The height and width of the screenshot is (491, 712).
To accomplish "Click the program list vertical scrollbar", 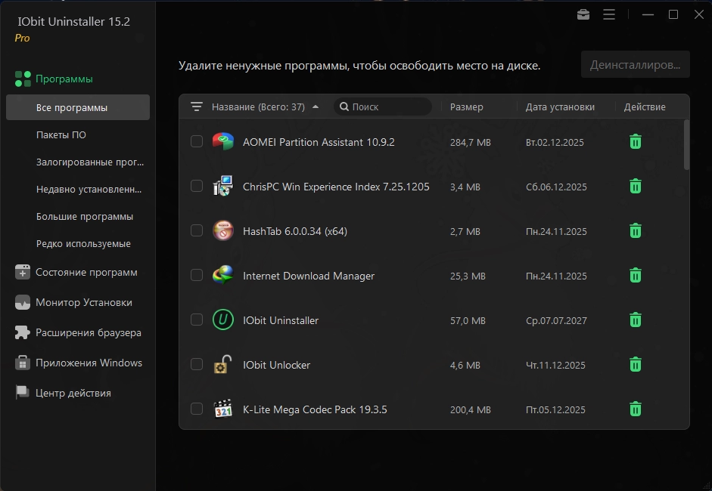I will tap(686, 145).
